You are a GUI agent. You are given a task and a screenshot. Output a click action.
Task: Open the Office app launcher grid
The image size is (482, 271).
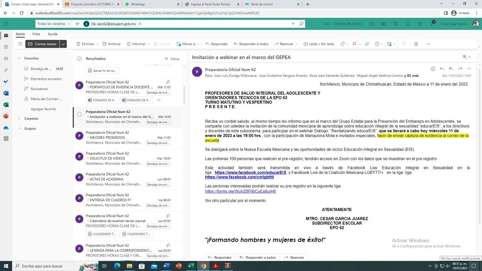[x=6, y=24]
